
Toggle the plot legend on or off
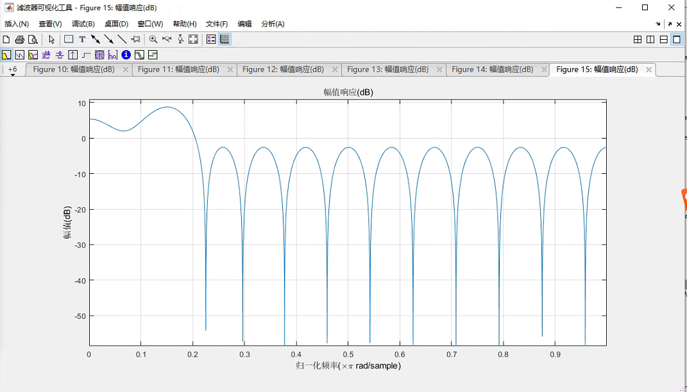tap(211, 39)
